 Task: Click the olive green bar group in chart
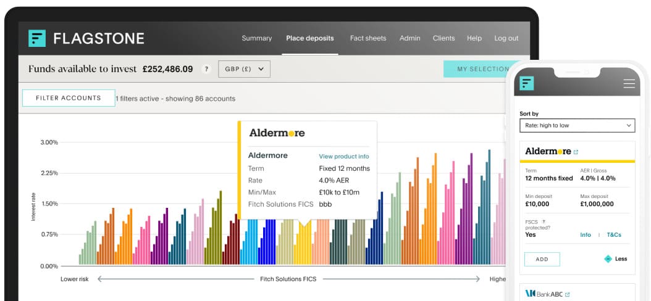214,229
